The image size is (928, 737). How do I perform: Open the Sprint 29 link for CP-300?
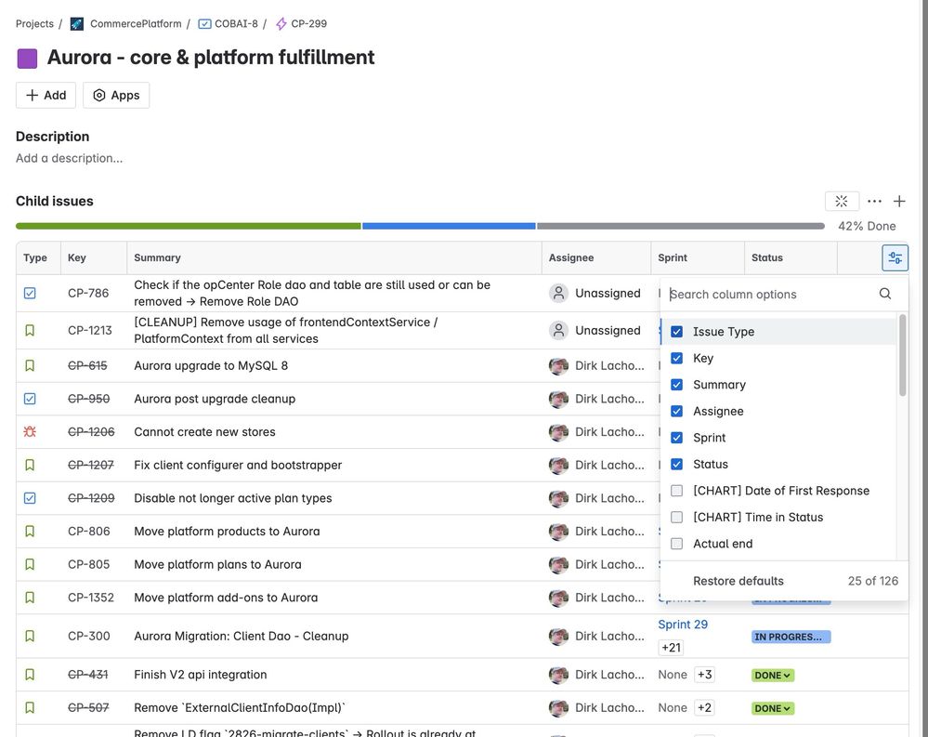[683, 624]
